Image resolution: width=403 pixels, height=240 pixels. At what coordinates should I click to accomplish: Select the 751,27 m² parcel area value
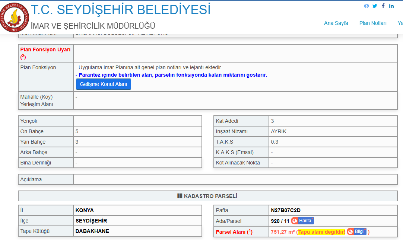[x=283, y=232]
